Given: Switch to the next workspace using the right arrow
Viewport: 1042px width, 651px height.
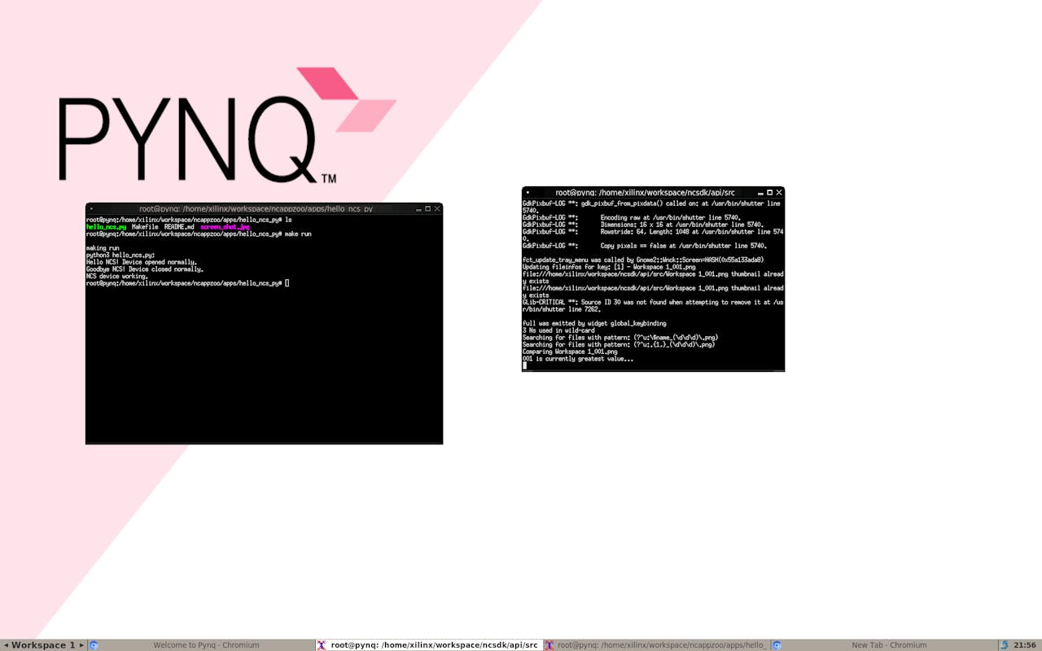Looking at the screenshot, I should pos(81,645).
